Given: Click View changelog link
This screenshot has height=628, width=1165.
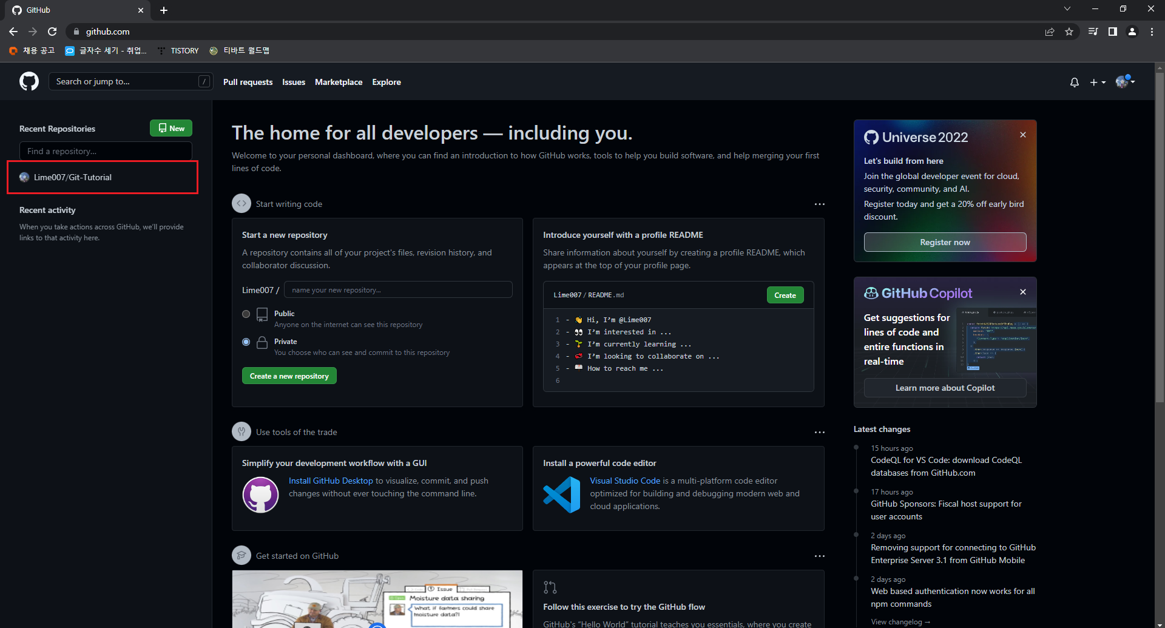Looking at the screenshot, I should pos(900,622).
